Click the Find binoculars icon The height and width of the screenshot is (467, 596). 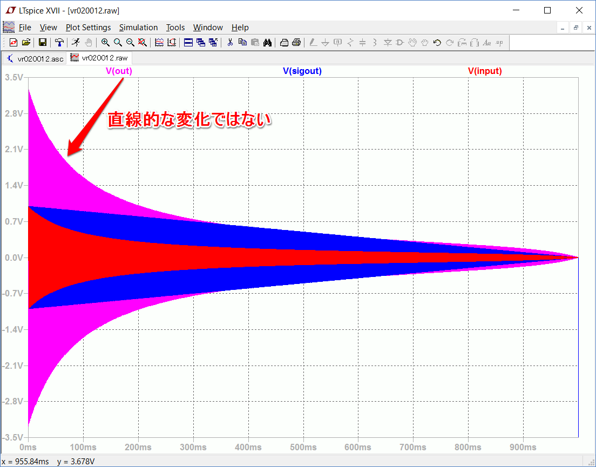click(267, 42)
